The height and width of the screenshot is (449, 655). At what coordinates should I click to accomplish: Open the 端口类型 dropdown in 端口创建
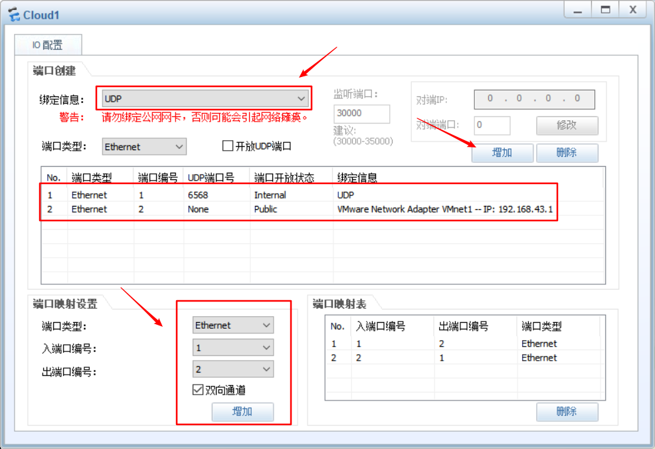[x=144, y=147]
